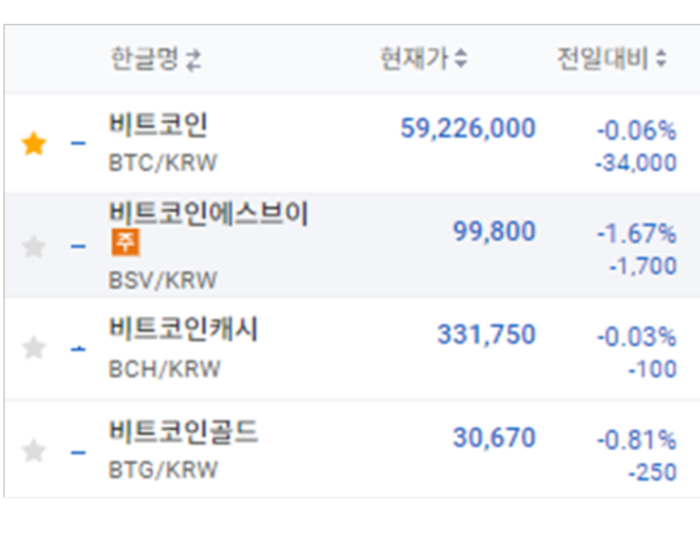Open the 비트코인 coin name link
The height and width of the screenshot is (547, 700).
click(159, 125)
